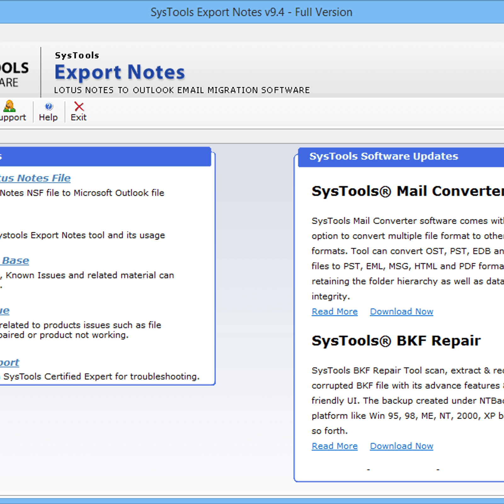Click Read More under SysTools Mail Converter

[335, 312]
